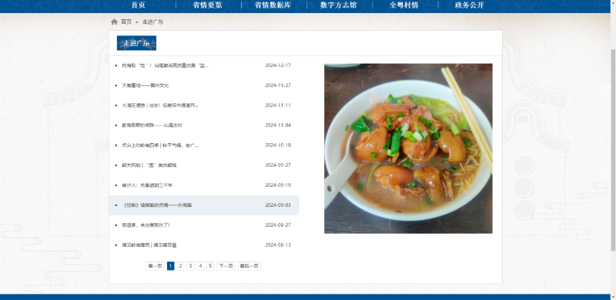Click the 最后一页 last page button
This screenshot has height=300, width=616.
click(249, 266)
